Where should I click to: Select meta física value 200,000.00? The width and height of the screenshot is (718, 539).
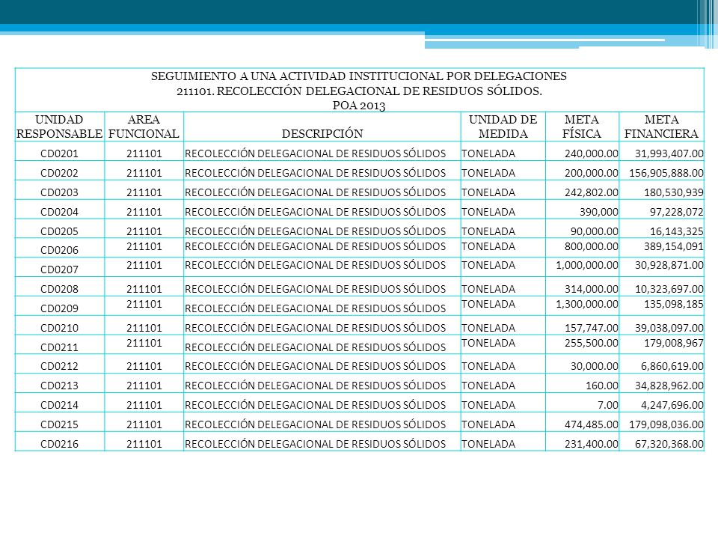coord(591,173)
